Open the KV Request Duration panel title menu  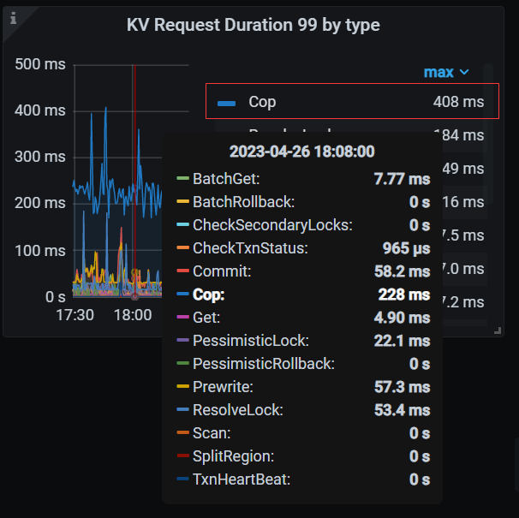[253, 25]
